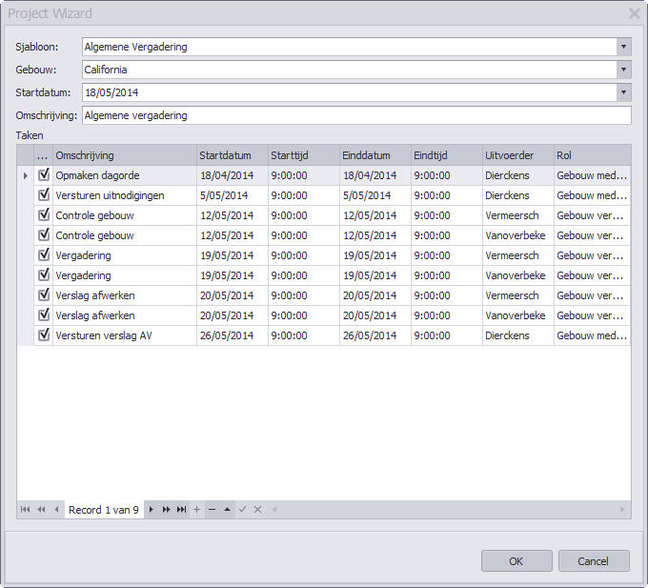Click row indicator arrow of Opmaken dagorde
The width and height of the screenshot is (648, 588).
coord(25,175)
